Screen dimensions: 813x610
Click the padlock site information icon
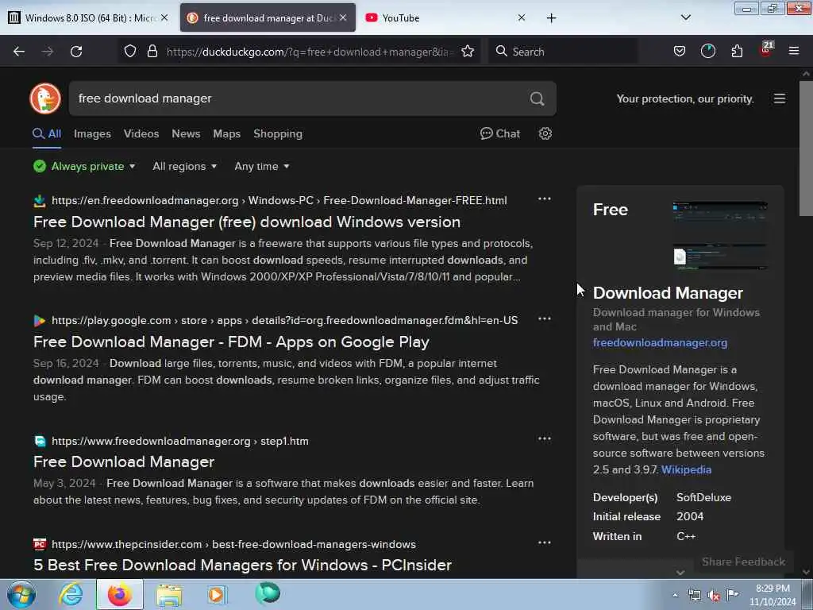click(152, 51)
